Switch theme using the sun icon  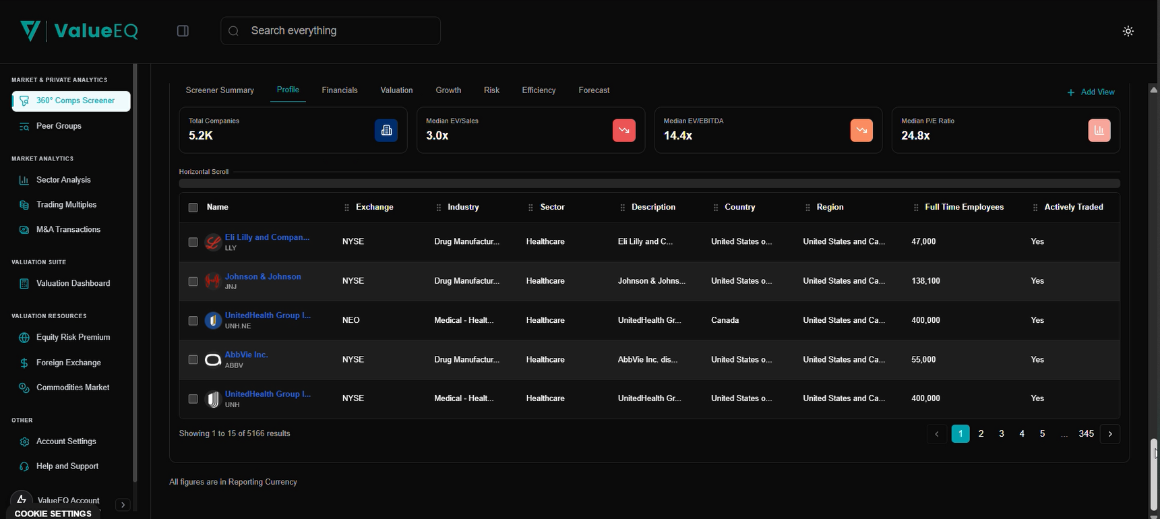point(1128,31)
